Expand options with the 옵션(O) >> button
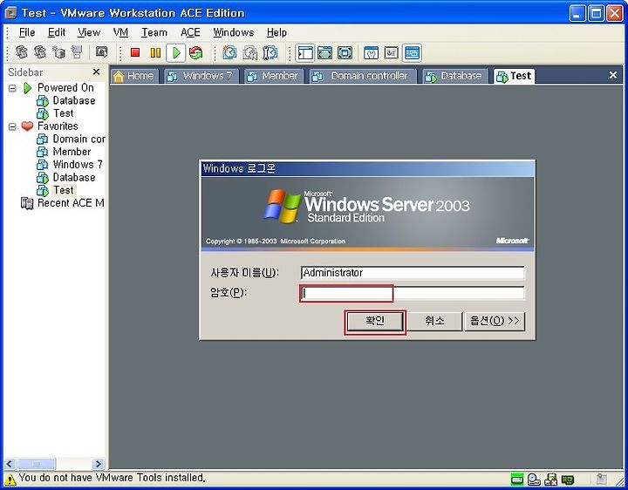 click(495, 321)
